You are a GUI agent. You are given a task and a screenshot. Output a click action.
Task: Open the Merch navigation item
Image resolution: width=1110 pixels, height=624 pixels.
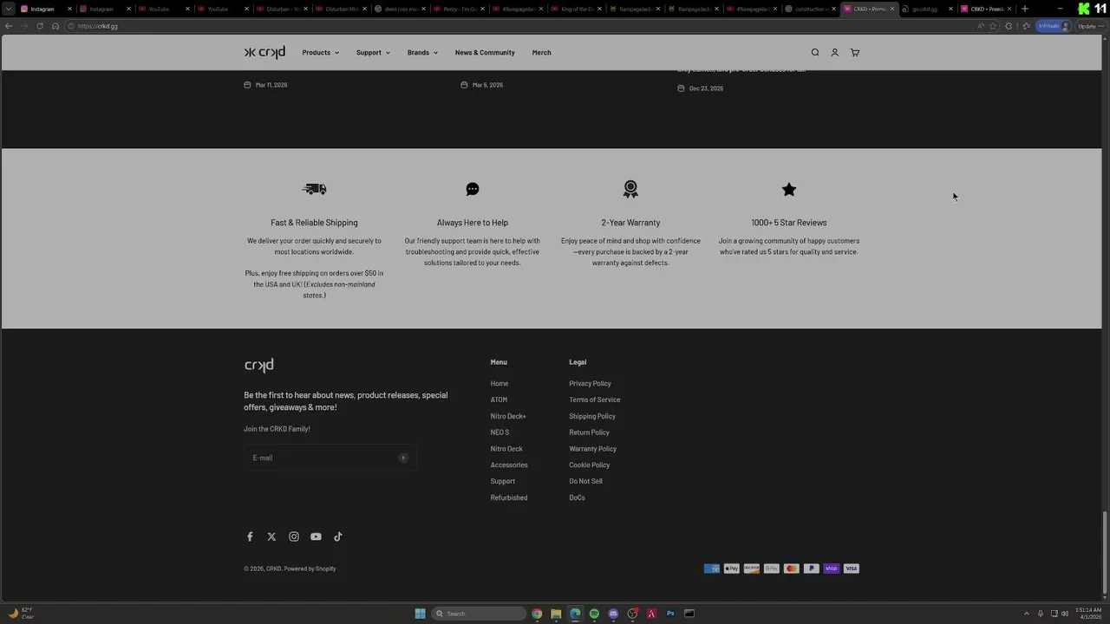(541, 53)
